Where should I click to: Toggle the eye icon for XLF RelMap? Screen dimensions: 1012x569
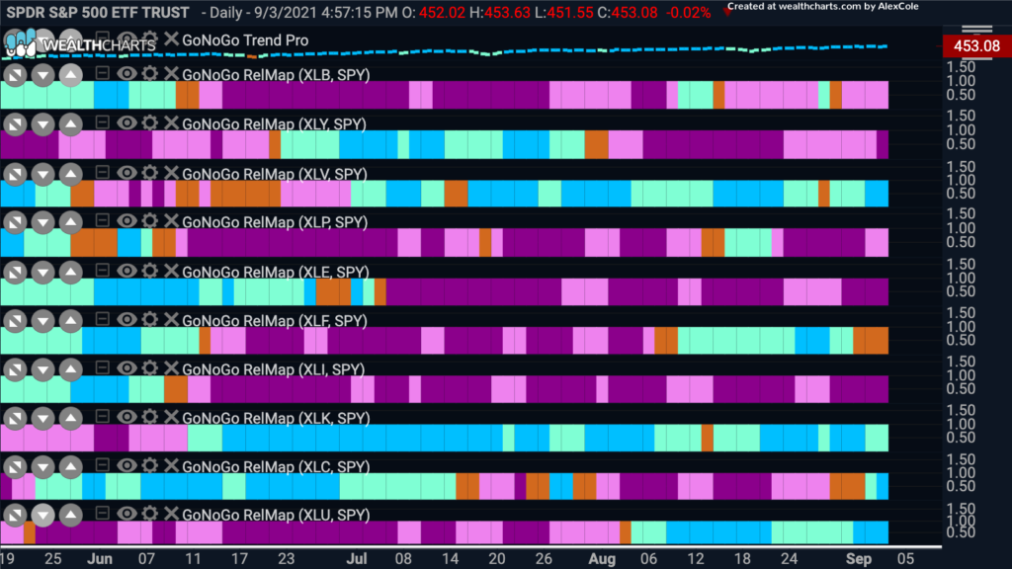(126, 319)
